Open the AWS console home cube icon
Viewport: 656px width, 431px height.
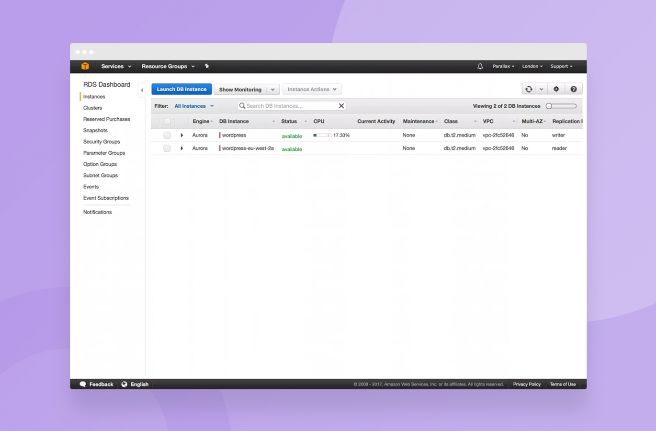[85, 66]
